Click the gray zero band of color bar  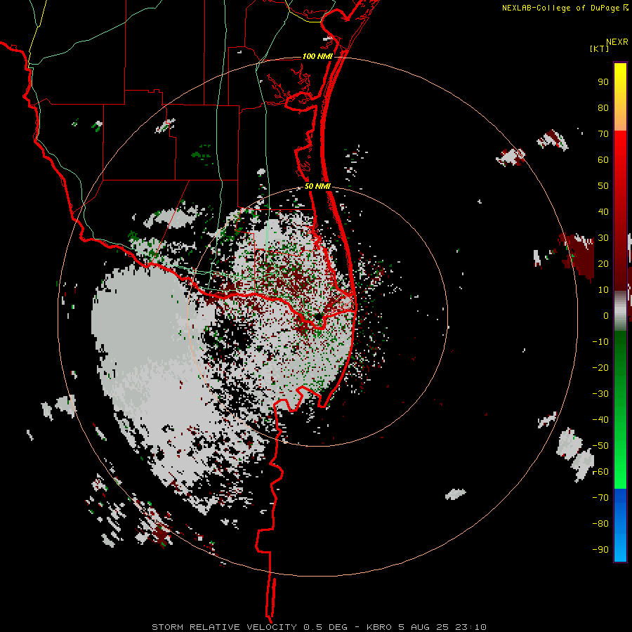pyautogui.click(x=620, y=311)
